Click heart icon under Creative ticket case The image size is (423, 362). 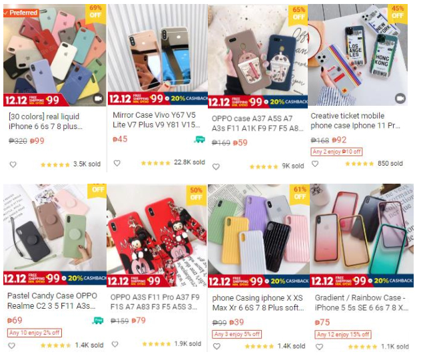315,164
